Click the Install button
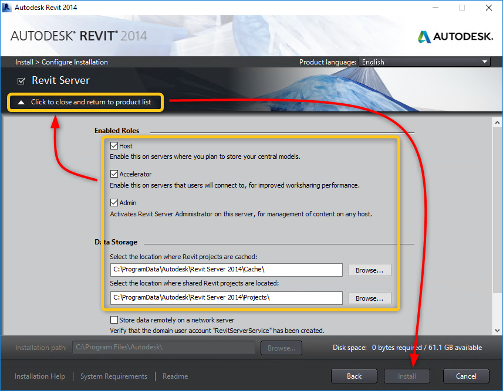The width and height of the screenshot is (503, 391). point(407,376)
